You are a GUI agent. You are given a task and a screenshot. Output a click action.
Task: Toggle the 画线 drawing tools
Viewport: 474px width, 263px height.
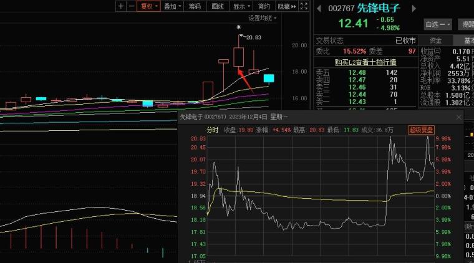coord(218,6)
